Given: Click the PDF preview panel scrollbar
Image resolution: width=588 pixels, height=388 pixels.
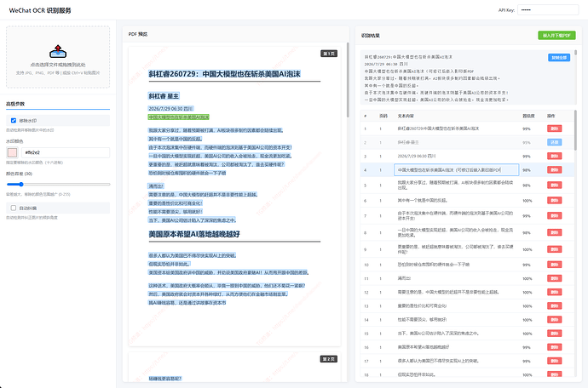Looking at the screenshot, I should pyautogui.click(x=348, y=80).
